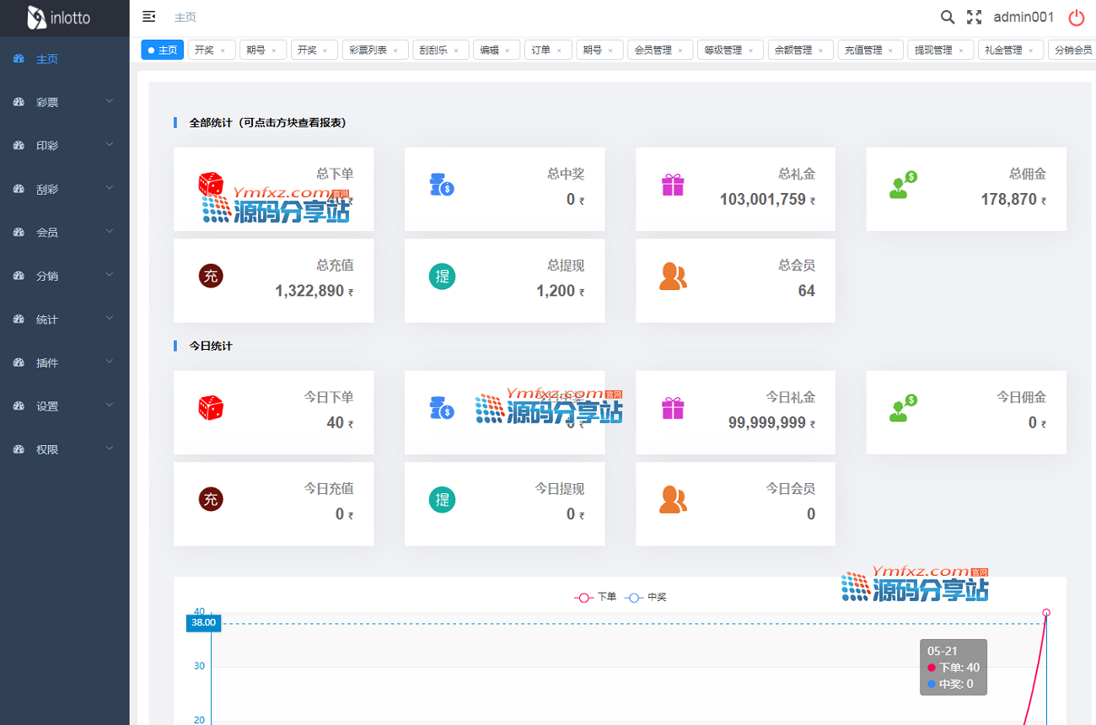
Task: Collapse sidebar using the hamburger menu icon
Action: (x=149, y=17)
